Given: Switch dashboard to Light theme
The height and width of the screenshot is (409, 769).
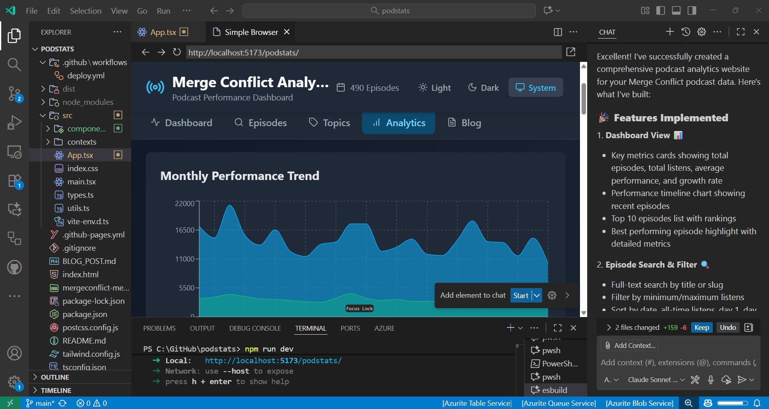Looking at the screenshot, I should [434, 88].
